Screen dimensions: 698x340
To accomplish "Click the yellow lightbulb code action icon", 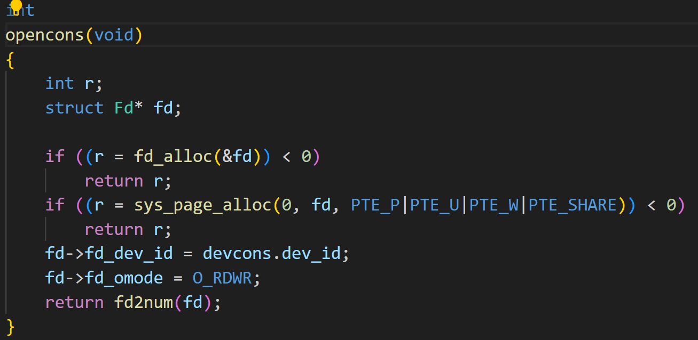I will (x=16, y=6).
